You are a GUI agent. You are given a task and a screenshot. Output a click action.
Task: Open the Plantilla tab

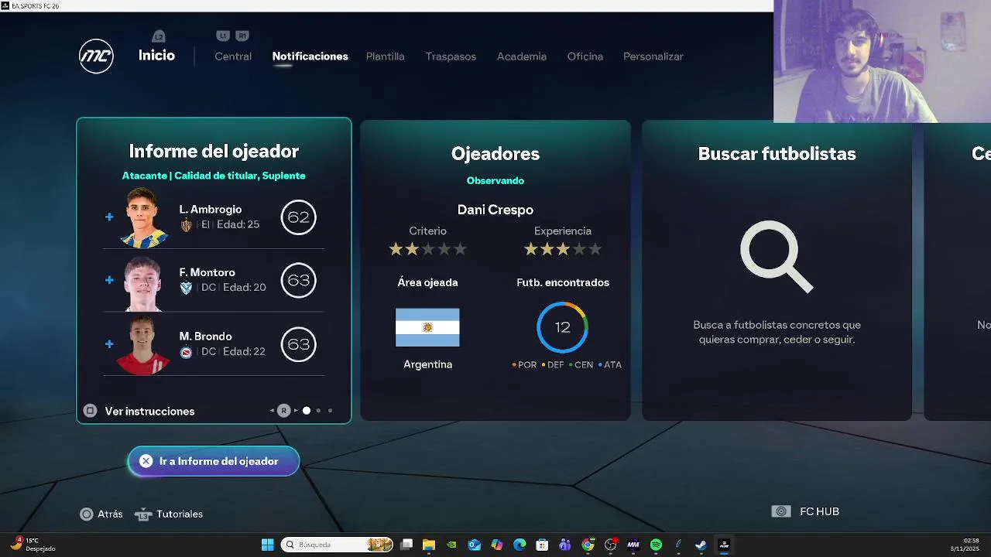click(386, 56)
